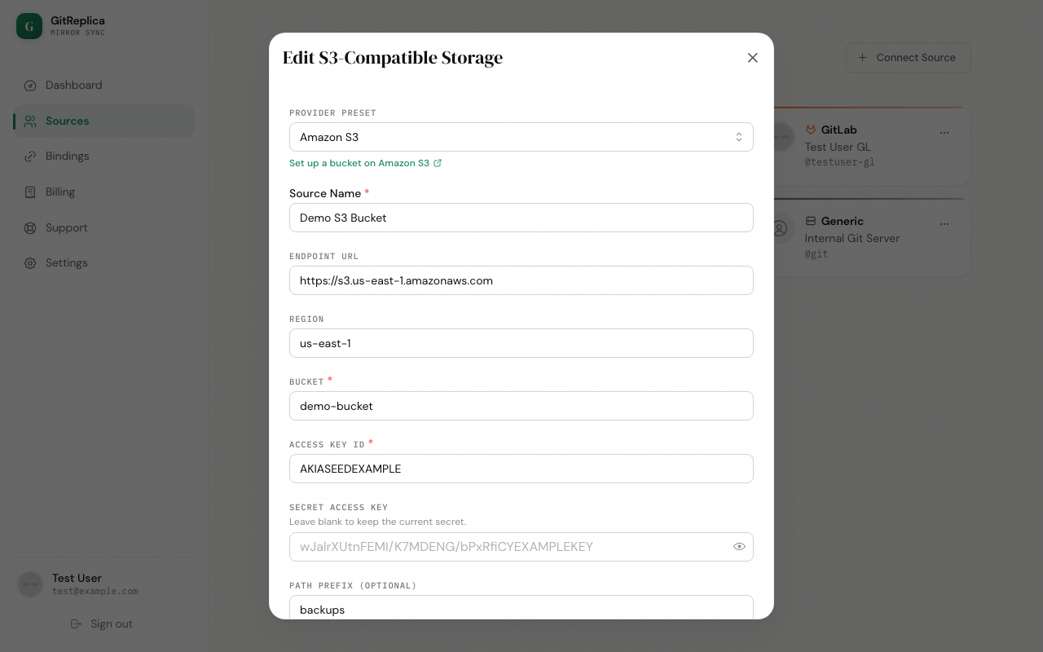Image resolution: width=1043 pixels, height=652 pixels.
Task: Click the plus icon on Connect Source
Action: pyautogui.click(x=862, y=58)
